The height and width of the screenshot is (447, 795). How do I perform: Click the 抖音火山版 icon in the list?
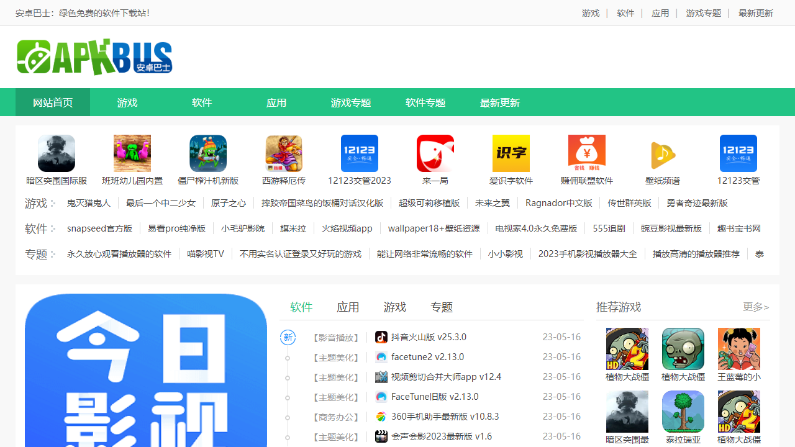pyautogui.click(x=381, y=337)
